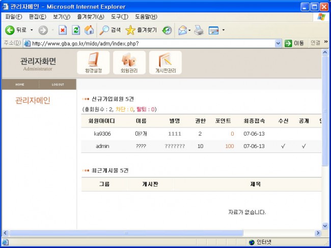
Task: Expand the Back button history dropdown
Action: 32,30
